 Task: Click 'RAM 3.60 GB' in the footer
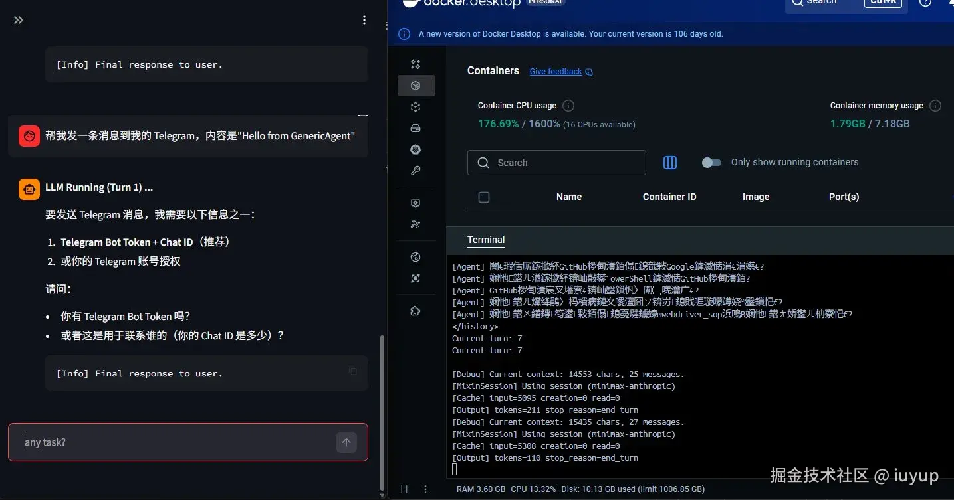tap(481, 489)
